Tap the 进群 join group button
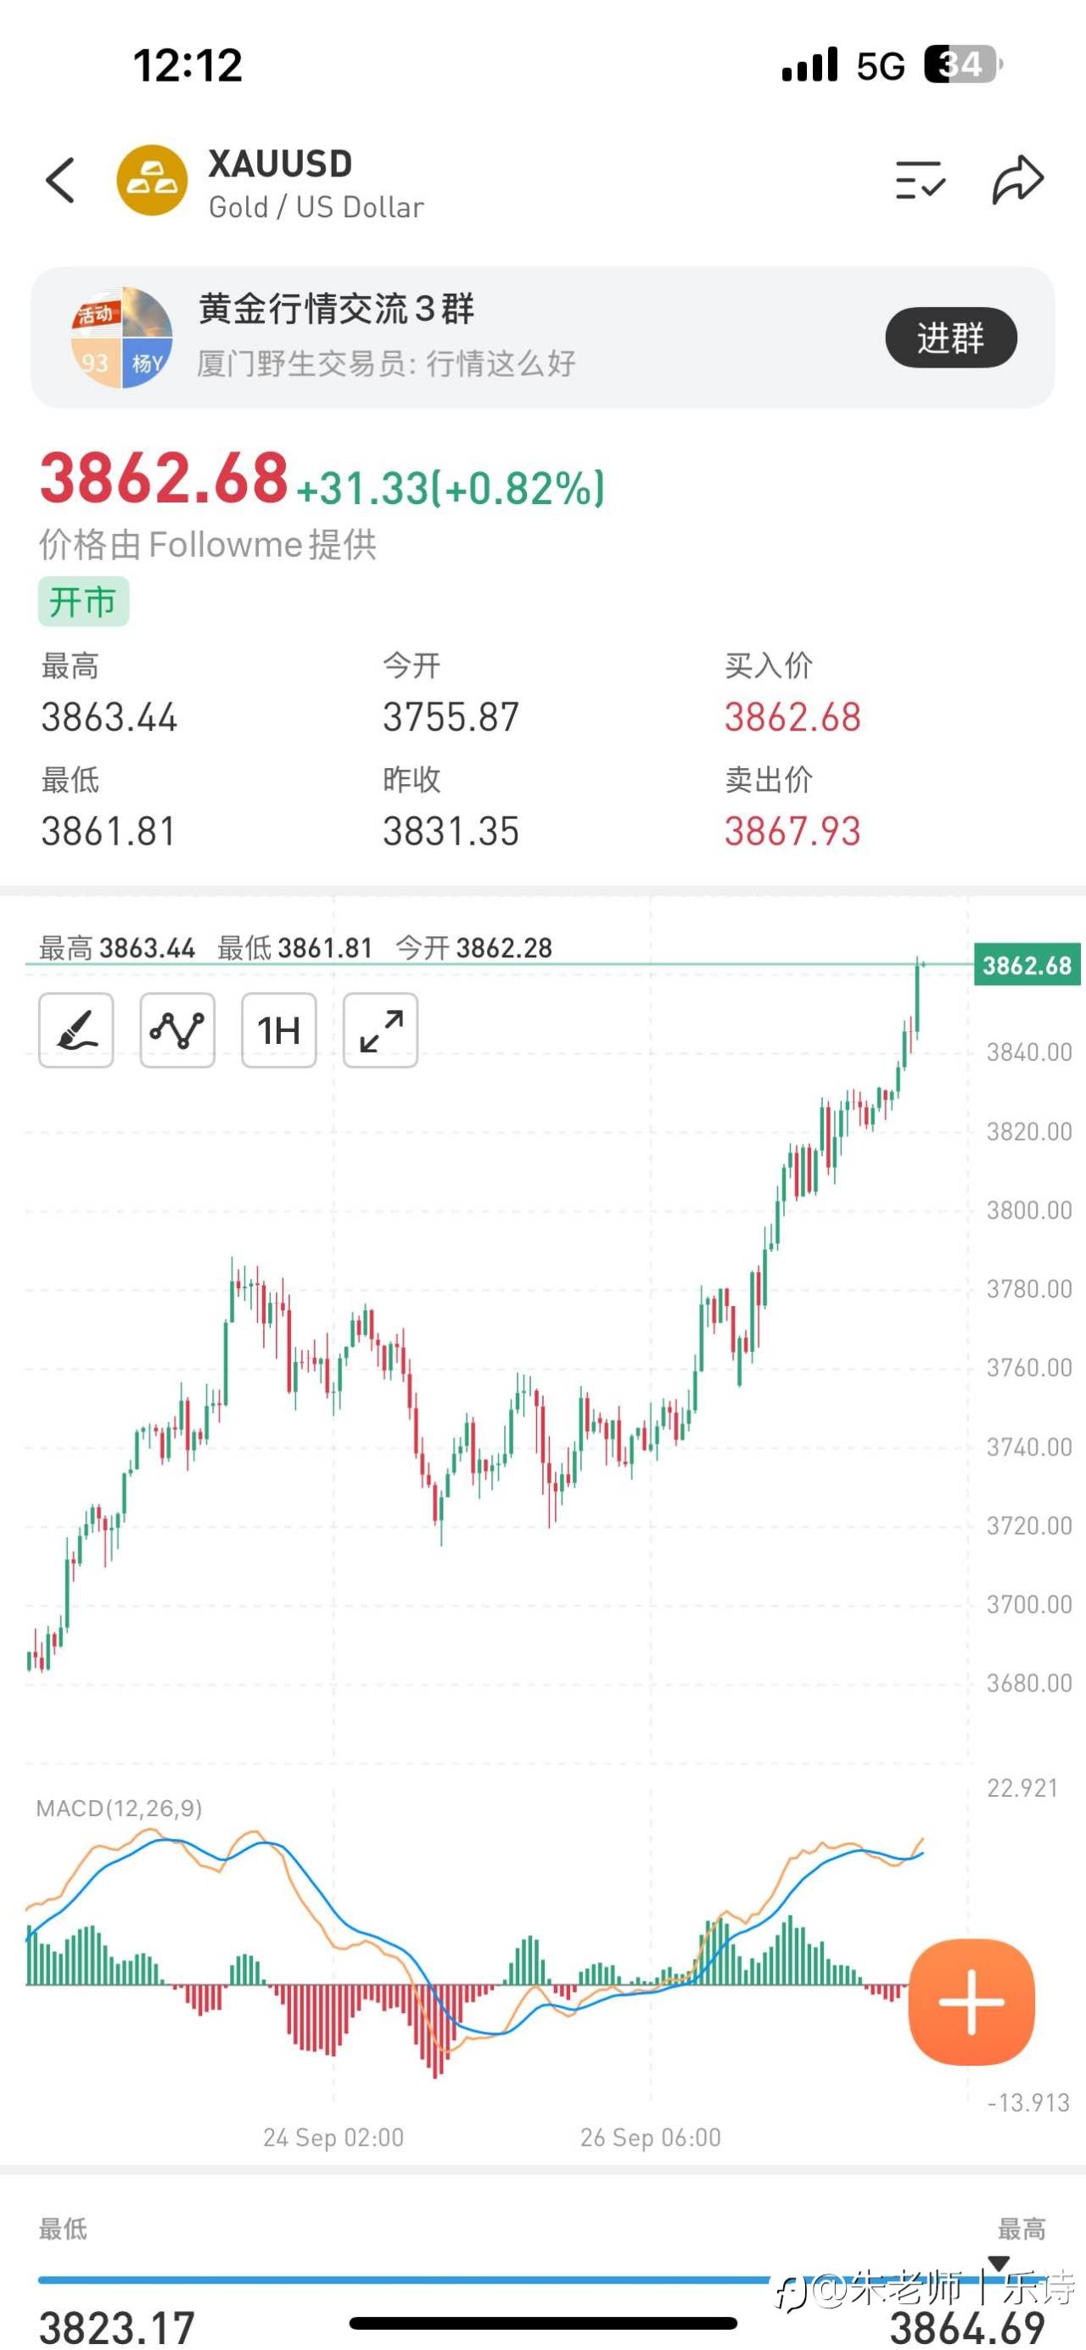Image resolution: width=1086 pixels, height=2350 pixels. coord(950,338)
